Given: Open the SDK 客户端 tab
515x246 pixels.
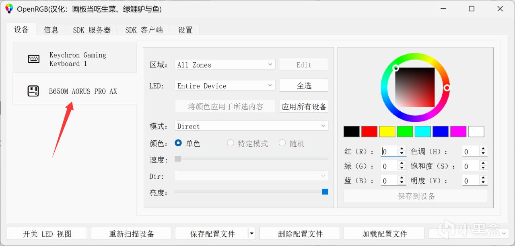Looking at the screenshot, I should click(144, 30).
